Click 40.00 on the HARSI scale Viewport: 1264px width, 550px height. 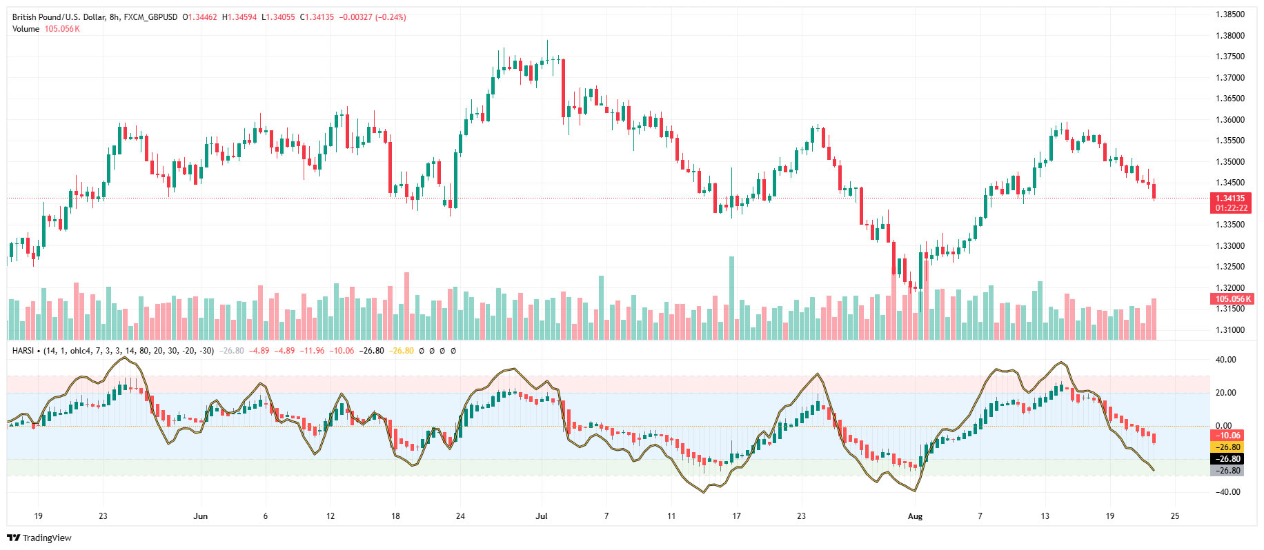tap(1225, 360)
